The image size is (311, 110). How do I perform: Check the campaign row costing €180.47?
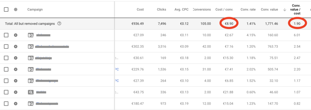coord(6,103)
